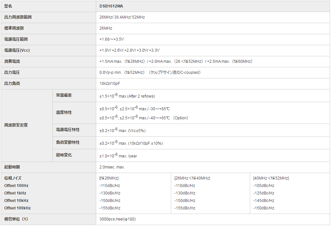This screenshot has height=226, width=331.
Task: Click the [40MHz<f≦52MHz] phase noise column header
Action: click(x=271, y=178)
